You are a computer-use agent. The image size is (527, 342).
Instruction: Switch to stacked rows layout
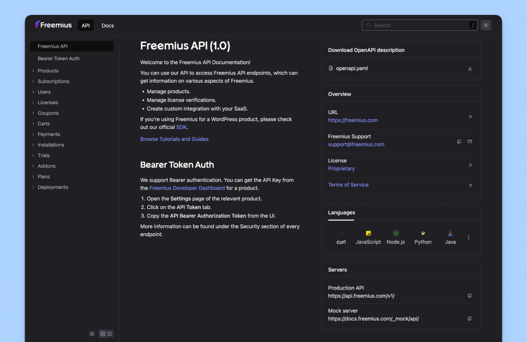click(x=103, y=334)
